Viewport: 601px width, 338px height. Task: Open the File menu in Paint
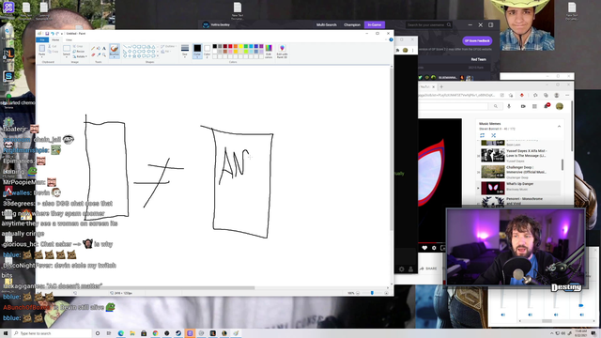42,39
